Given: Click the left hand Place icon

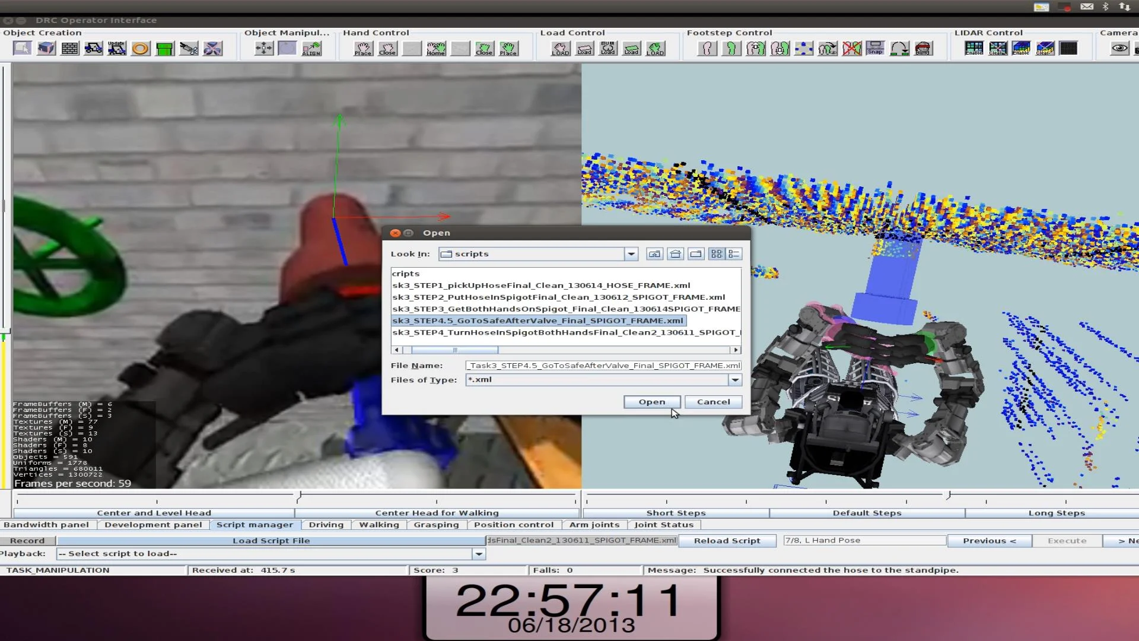Looking at the screenshot, I should pos(362,49).
